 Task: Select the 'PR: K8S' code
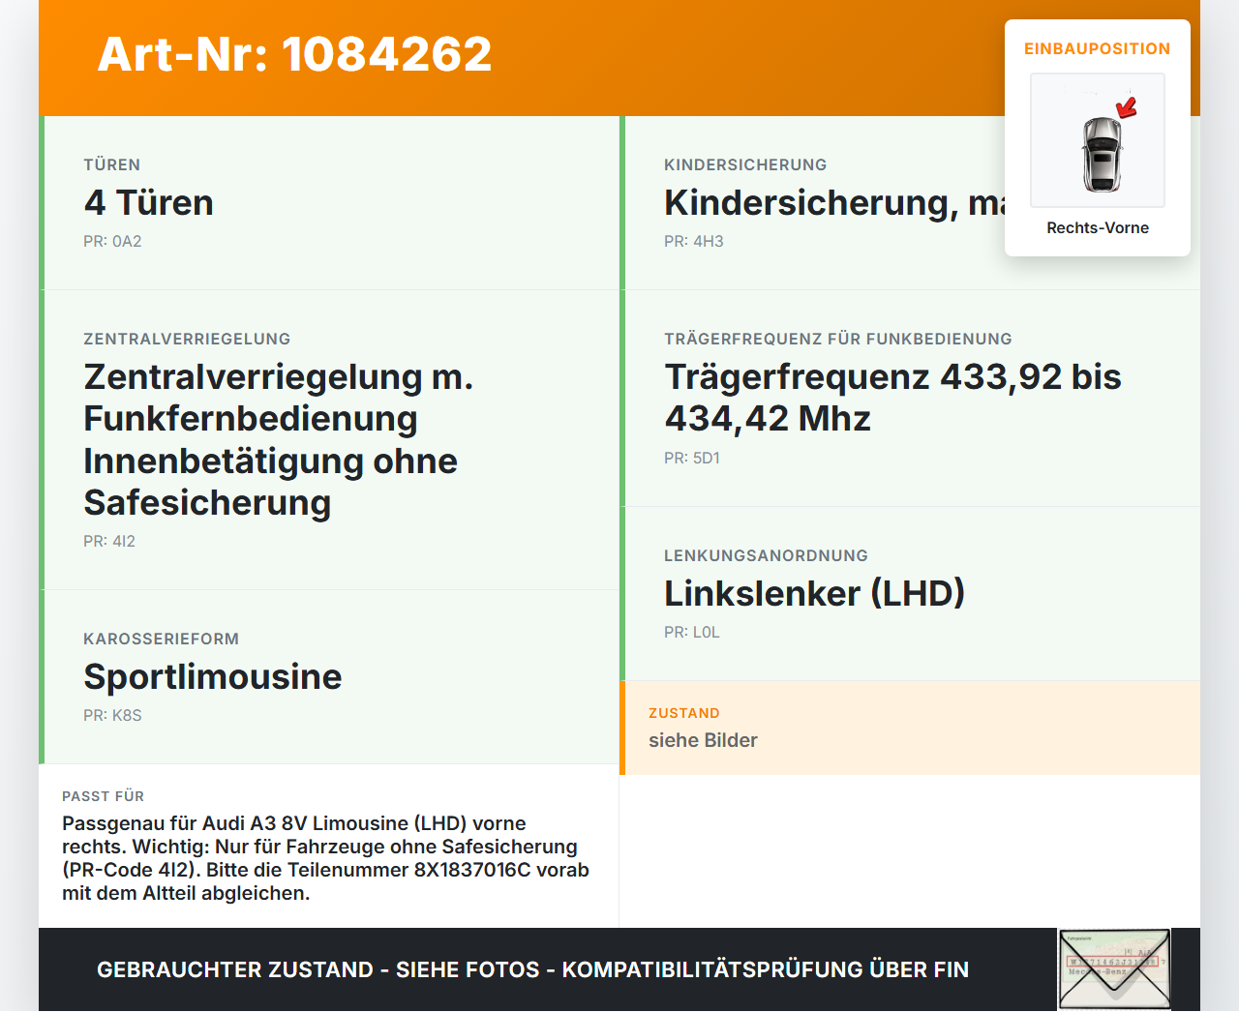[x=112, y=715]
